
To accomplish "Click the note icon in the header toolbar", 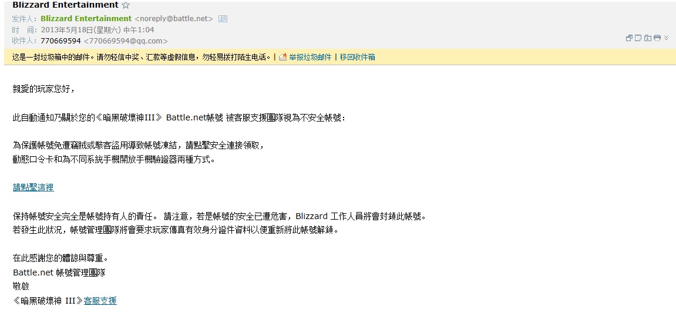I will (x=638, y=38).
